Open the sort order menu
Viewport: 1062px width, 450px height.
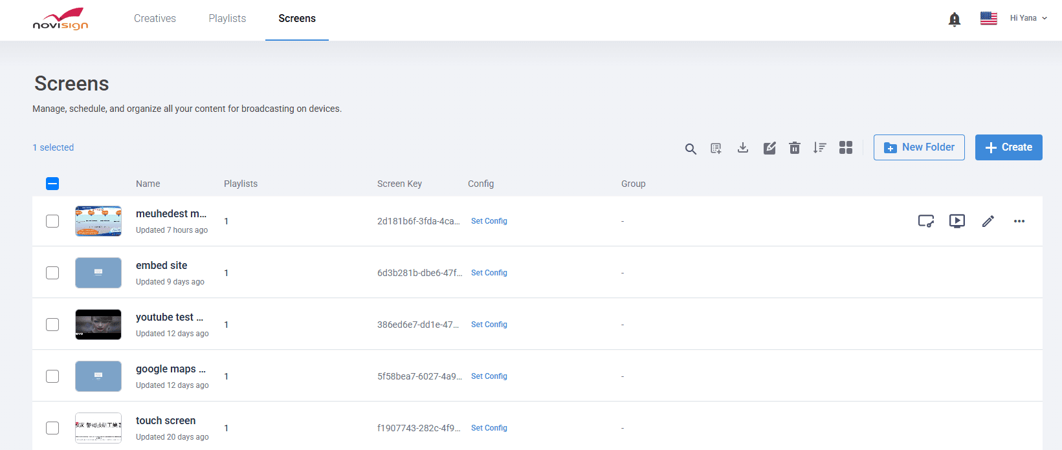coord(820,148)
